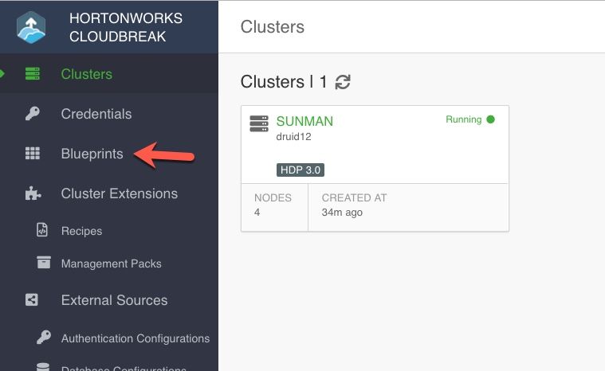Click the Recipes file icon
The width and height of the screenshot is (605, 371).
(43, 231)
